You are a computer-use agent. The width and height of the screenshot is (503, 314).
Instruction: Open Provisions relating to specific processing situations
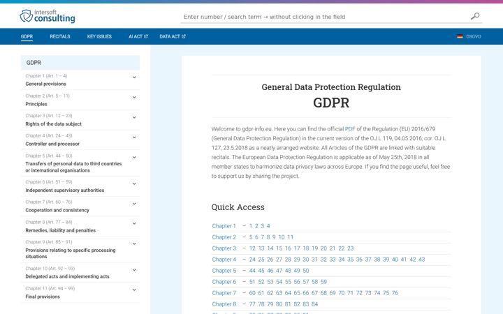71,253
